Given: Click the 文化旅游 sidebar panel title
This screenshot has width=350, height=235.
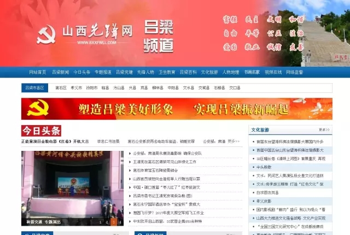Looking at the screenshot, I should click(260, 130).
